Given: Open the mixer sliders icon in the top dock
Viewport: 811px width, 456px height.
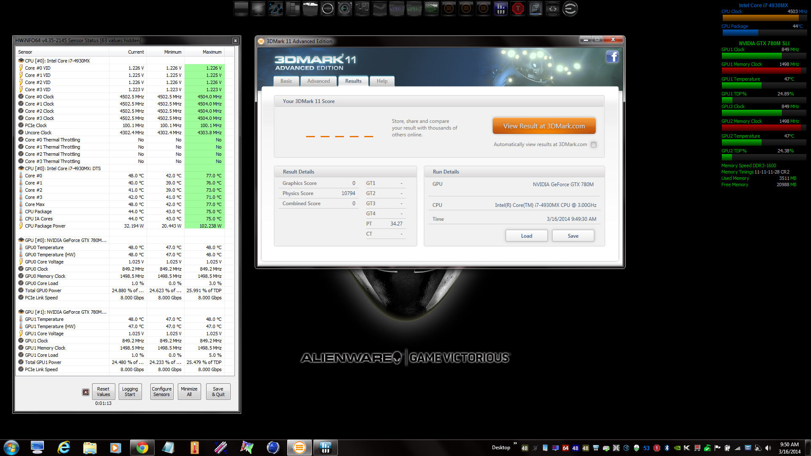Looking at the screenshot, I should click(362, 9).
